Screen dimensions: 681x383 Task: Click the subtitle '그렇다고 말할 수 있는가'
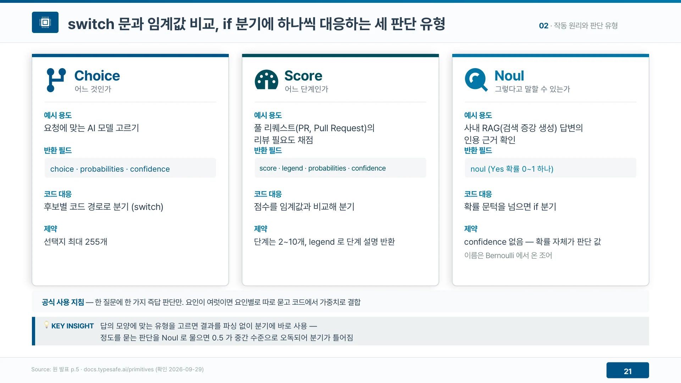532,89
